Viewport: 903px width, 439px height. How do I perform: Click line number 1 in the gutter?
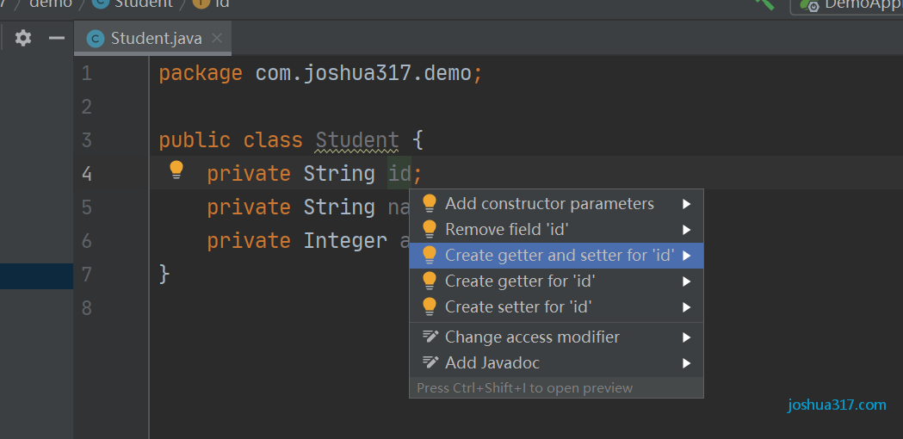point(86,73)
